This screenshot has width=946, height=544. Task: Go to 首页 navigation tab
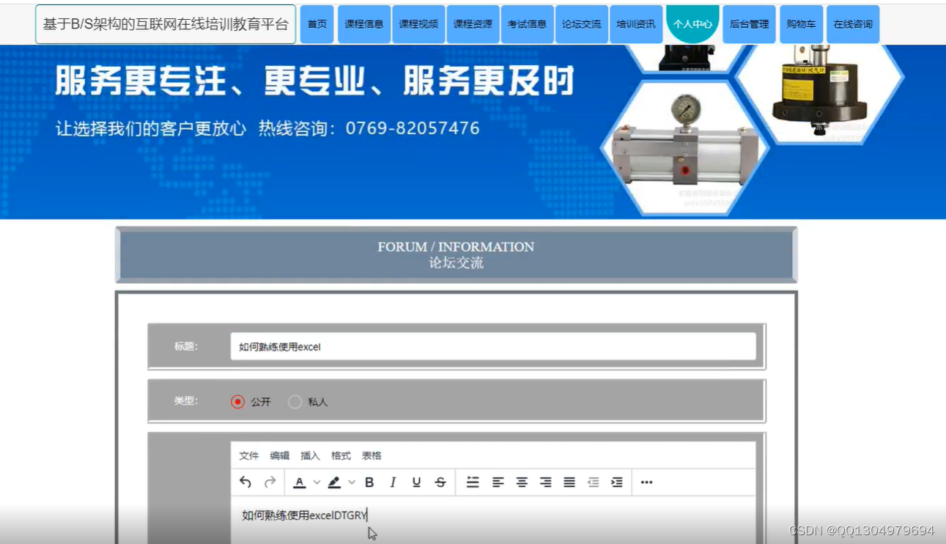point(317,24)
